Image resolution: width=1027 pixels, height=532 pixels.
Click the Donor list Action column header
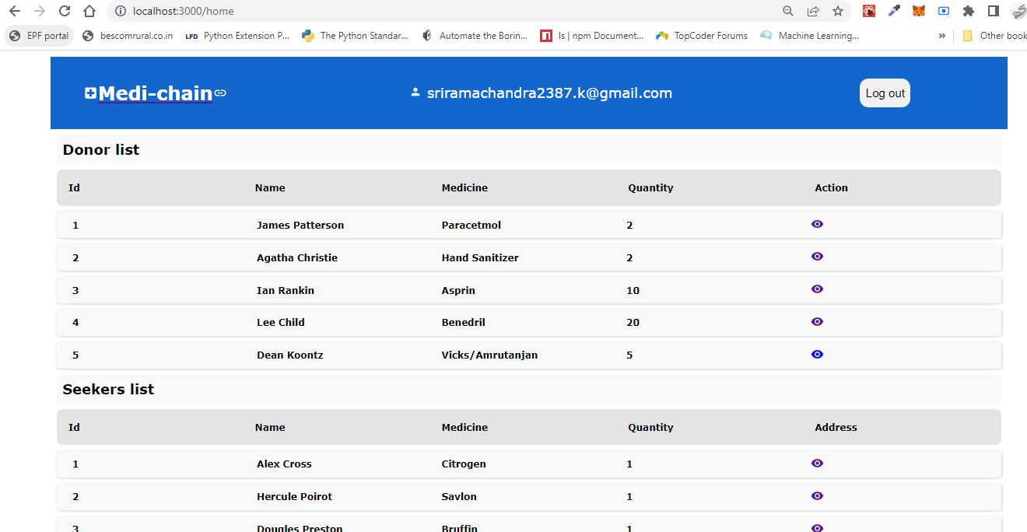click(x=831, y=188)
